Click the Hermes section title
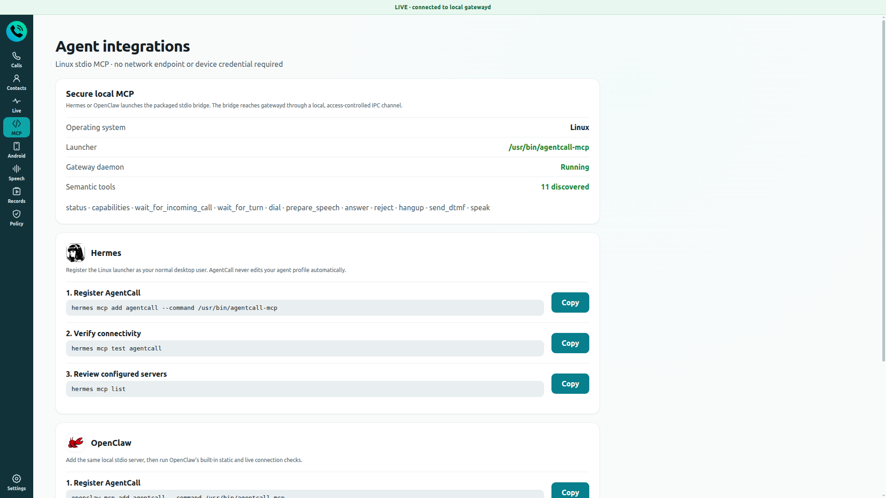 106,253
